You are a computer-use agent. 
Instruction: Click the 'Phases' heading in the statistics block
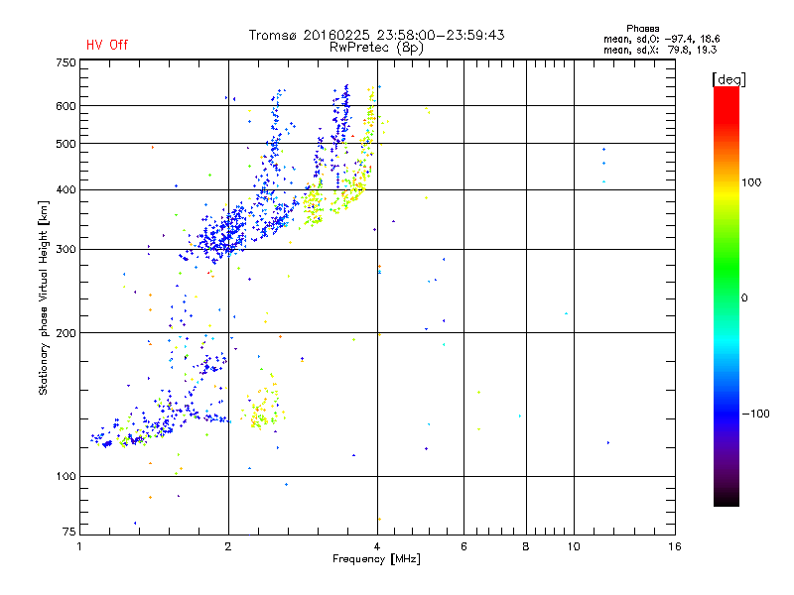(x=642, y=29)
